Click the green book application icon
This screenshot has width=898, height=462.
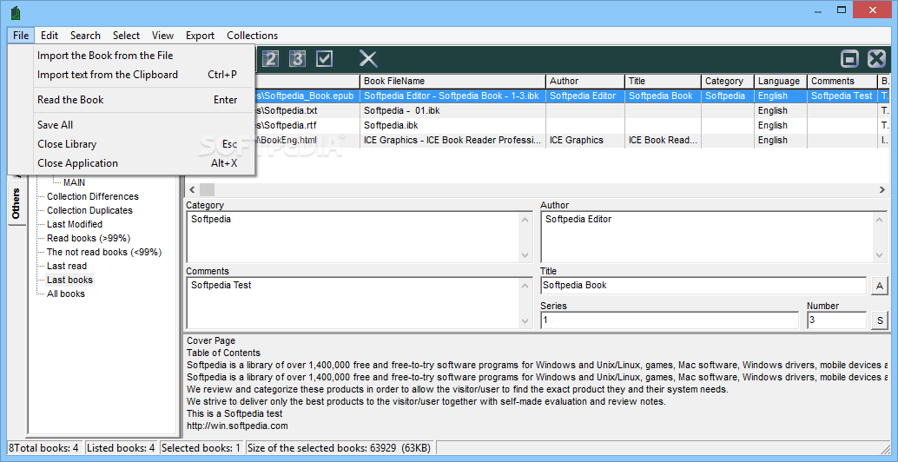[x=16, y=11]
